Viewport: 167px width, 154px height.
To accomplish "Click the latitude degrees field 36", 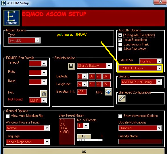I will point(92,76).
